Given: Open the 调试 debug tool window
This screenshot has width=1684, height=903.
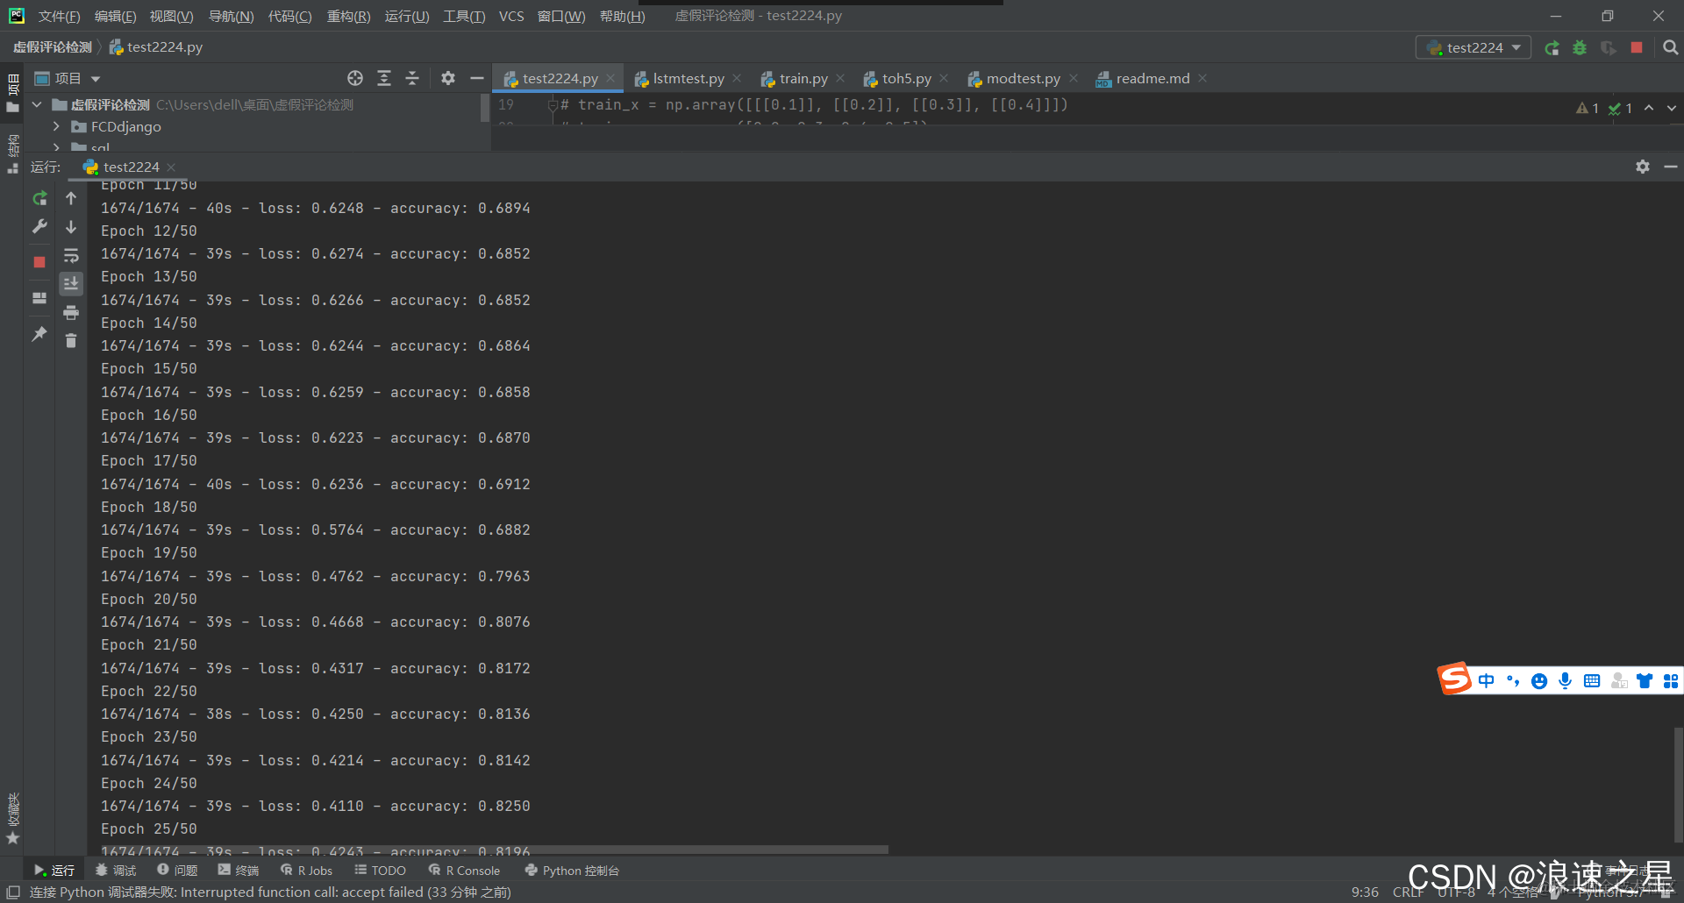Looking at the screenshot, I should pos(116,871).
